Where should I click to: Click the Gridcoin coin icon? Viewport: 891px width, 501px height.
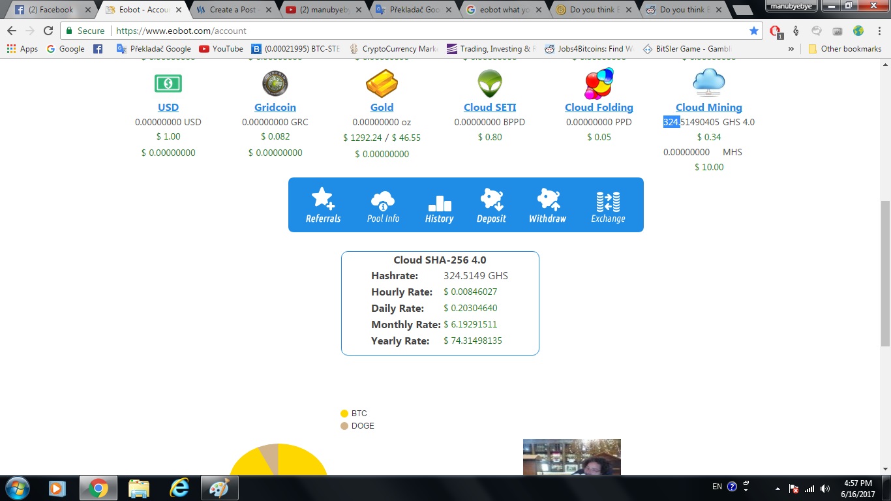[x=275, y=83]
